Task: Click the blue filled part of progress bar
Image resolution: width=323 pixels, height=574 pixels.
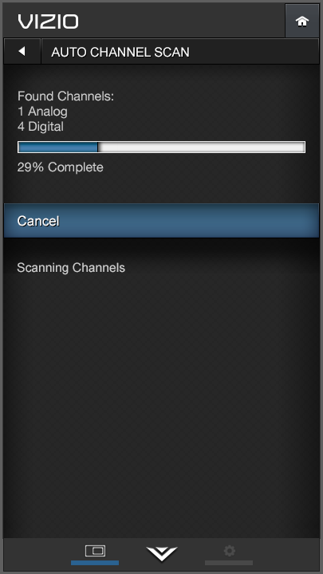Action: pyautogui.click(x=58, y=147)
